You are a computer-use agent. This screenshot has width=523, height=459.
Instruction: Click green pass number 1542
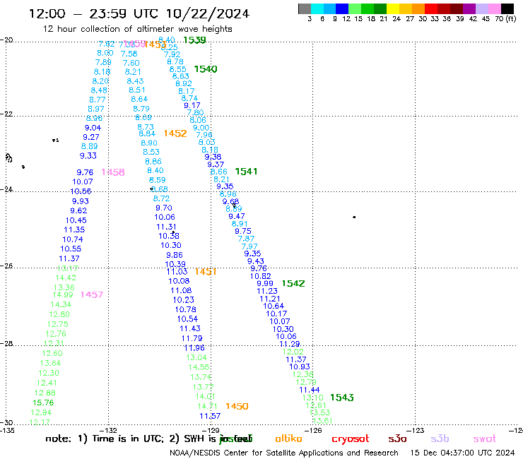coord(293,283)
